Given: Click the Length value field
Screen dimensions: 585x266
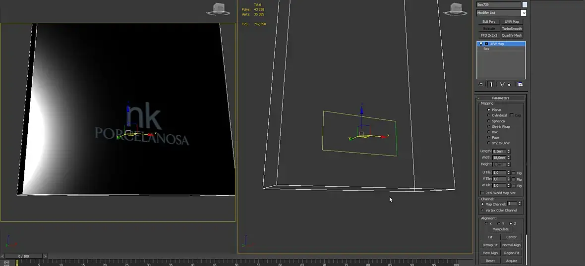Looking at the screenshot, I should pos(500,151).
